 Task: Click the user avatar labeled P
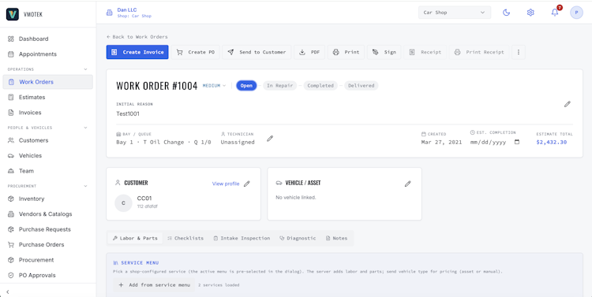pos(576,13)
